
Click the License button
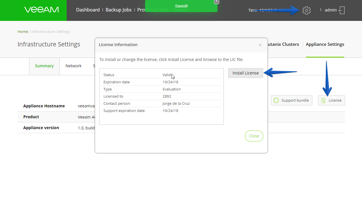coord(331,100)
